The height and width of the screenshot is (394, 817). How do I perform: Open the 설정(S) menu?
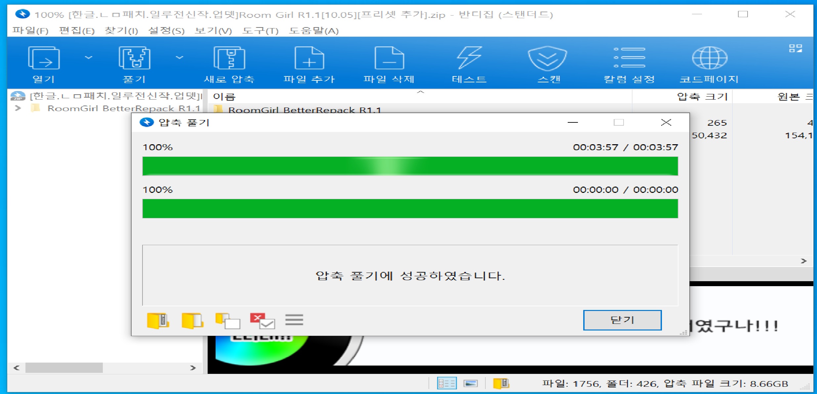point(166,31)
